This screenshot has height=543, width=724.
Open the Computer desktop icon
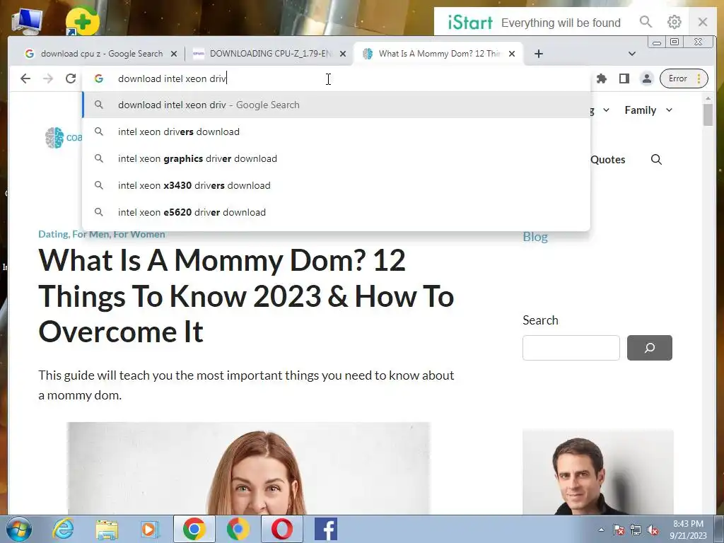point(27,21)
